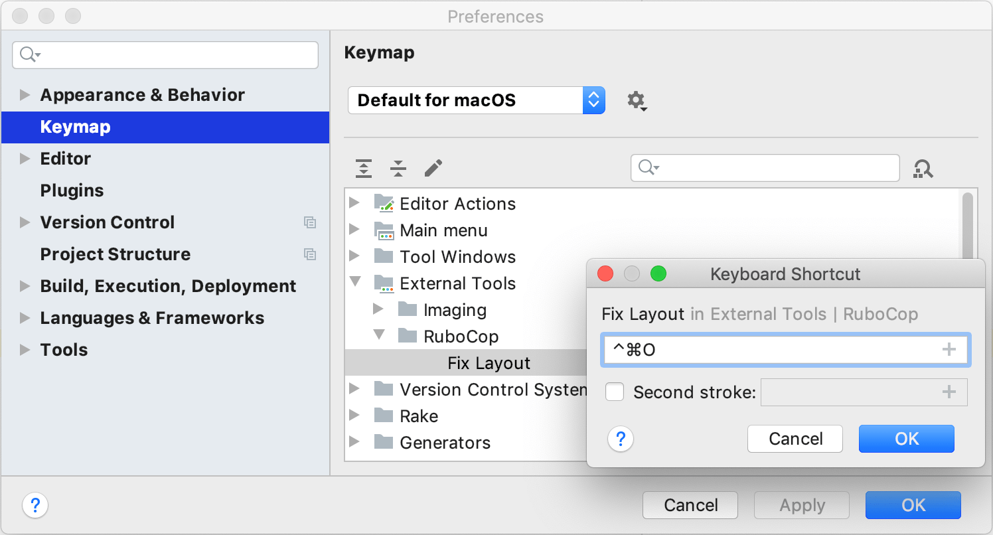Screen dimensions: 993x535
Task: Click the pencil Edit Shortcut icon
Action: pos(433,168)
